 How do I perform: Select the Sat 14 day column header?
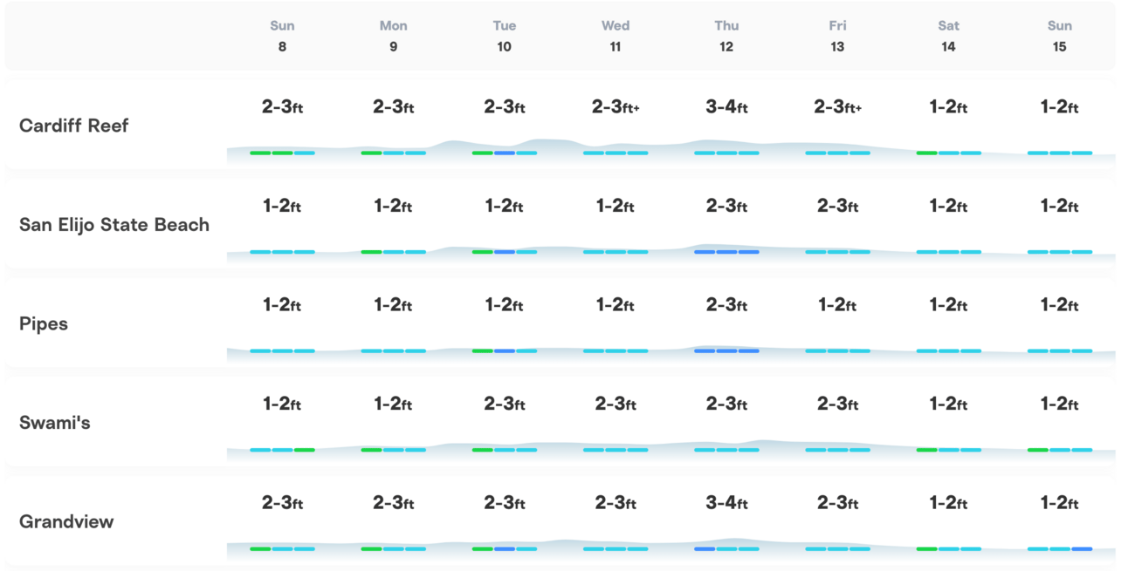(948, 36)
